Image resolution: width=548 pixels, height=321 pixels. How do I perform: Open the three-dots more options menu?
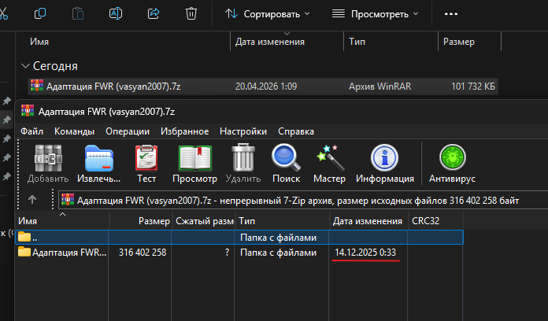(451, 14)
